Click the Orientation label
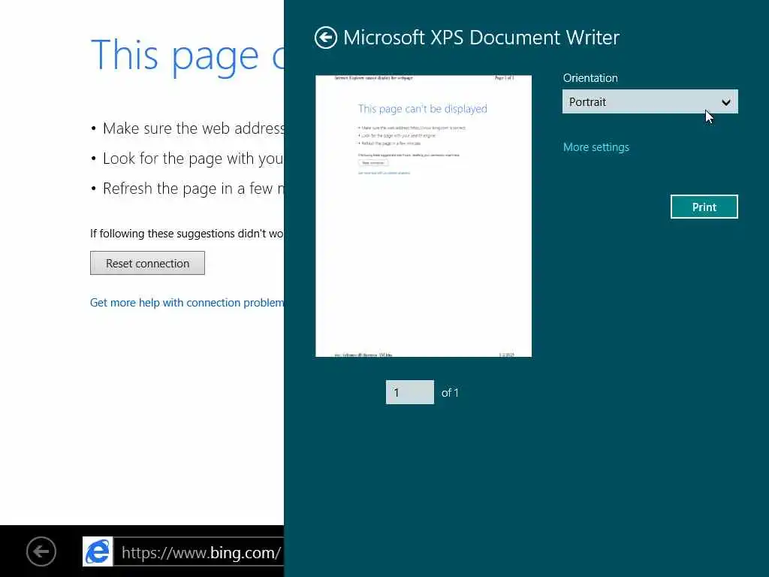The height and width of the screenshot is (577, 769). [590, 78]
